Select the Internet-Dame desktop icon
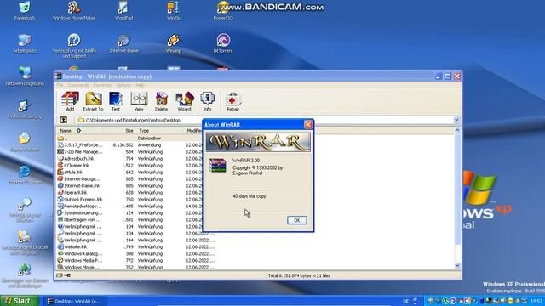The image size is (545, 306). click(123, 43)
